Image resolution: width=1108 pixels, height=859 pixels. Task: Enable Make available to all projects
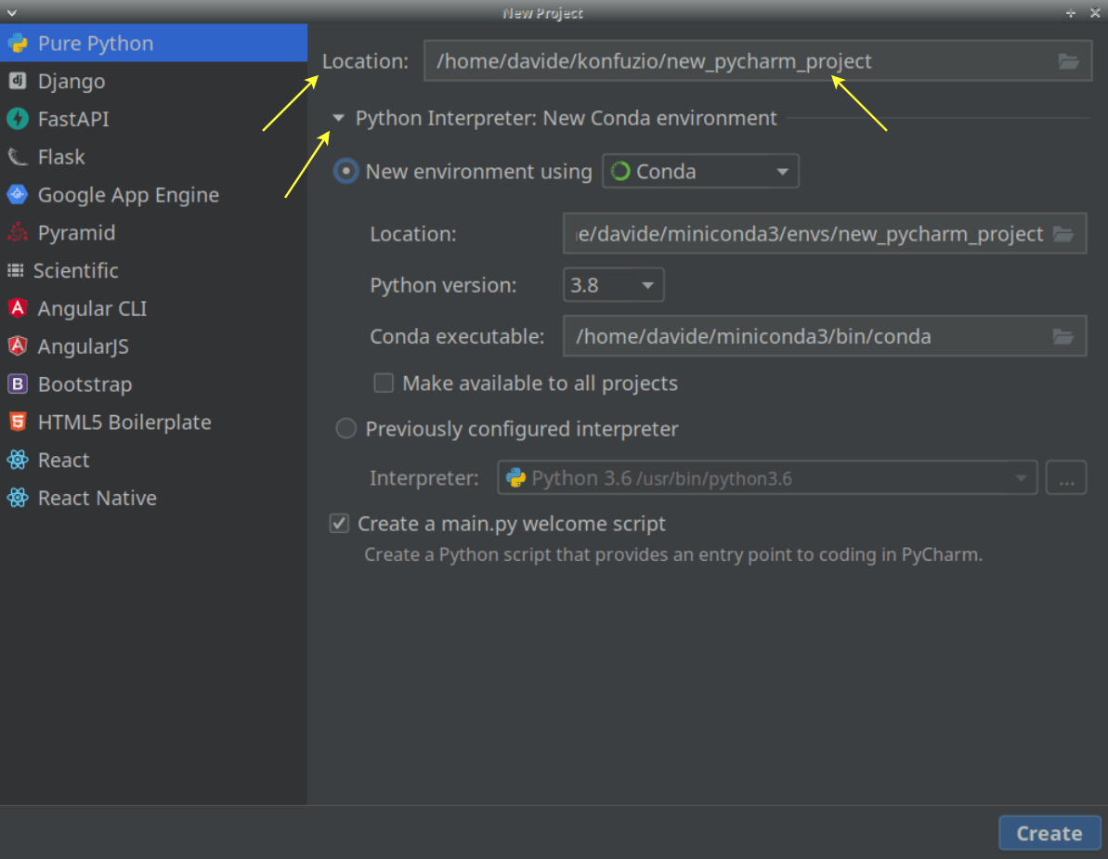[384, 383]
